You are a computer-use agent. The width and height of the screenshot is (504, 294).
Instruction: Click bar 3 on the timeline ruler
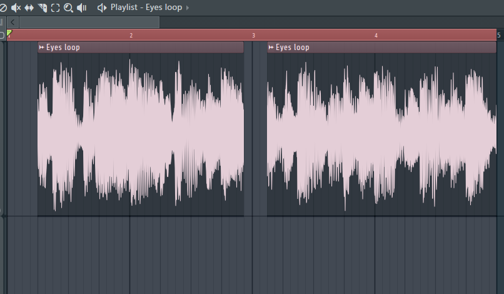[253, 36]
